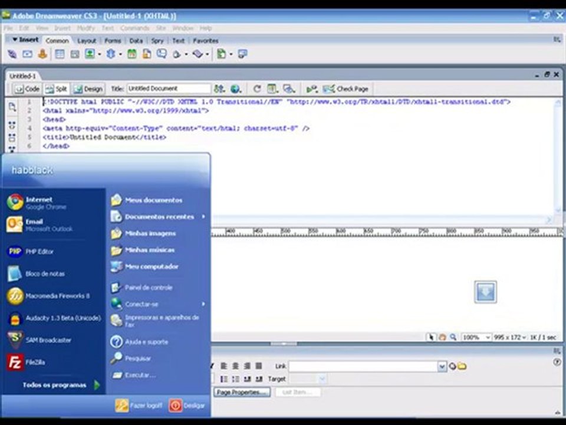Switch to the Spry tab
Screen dimensions: 566x425
[x=157, y=41]
